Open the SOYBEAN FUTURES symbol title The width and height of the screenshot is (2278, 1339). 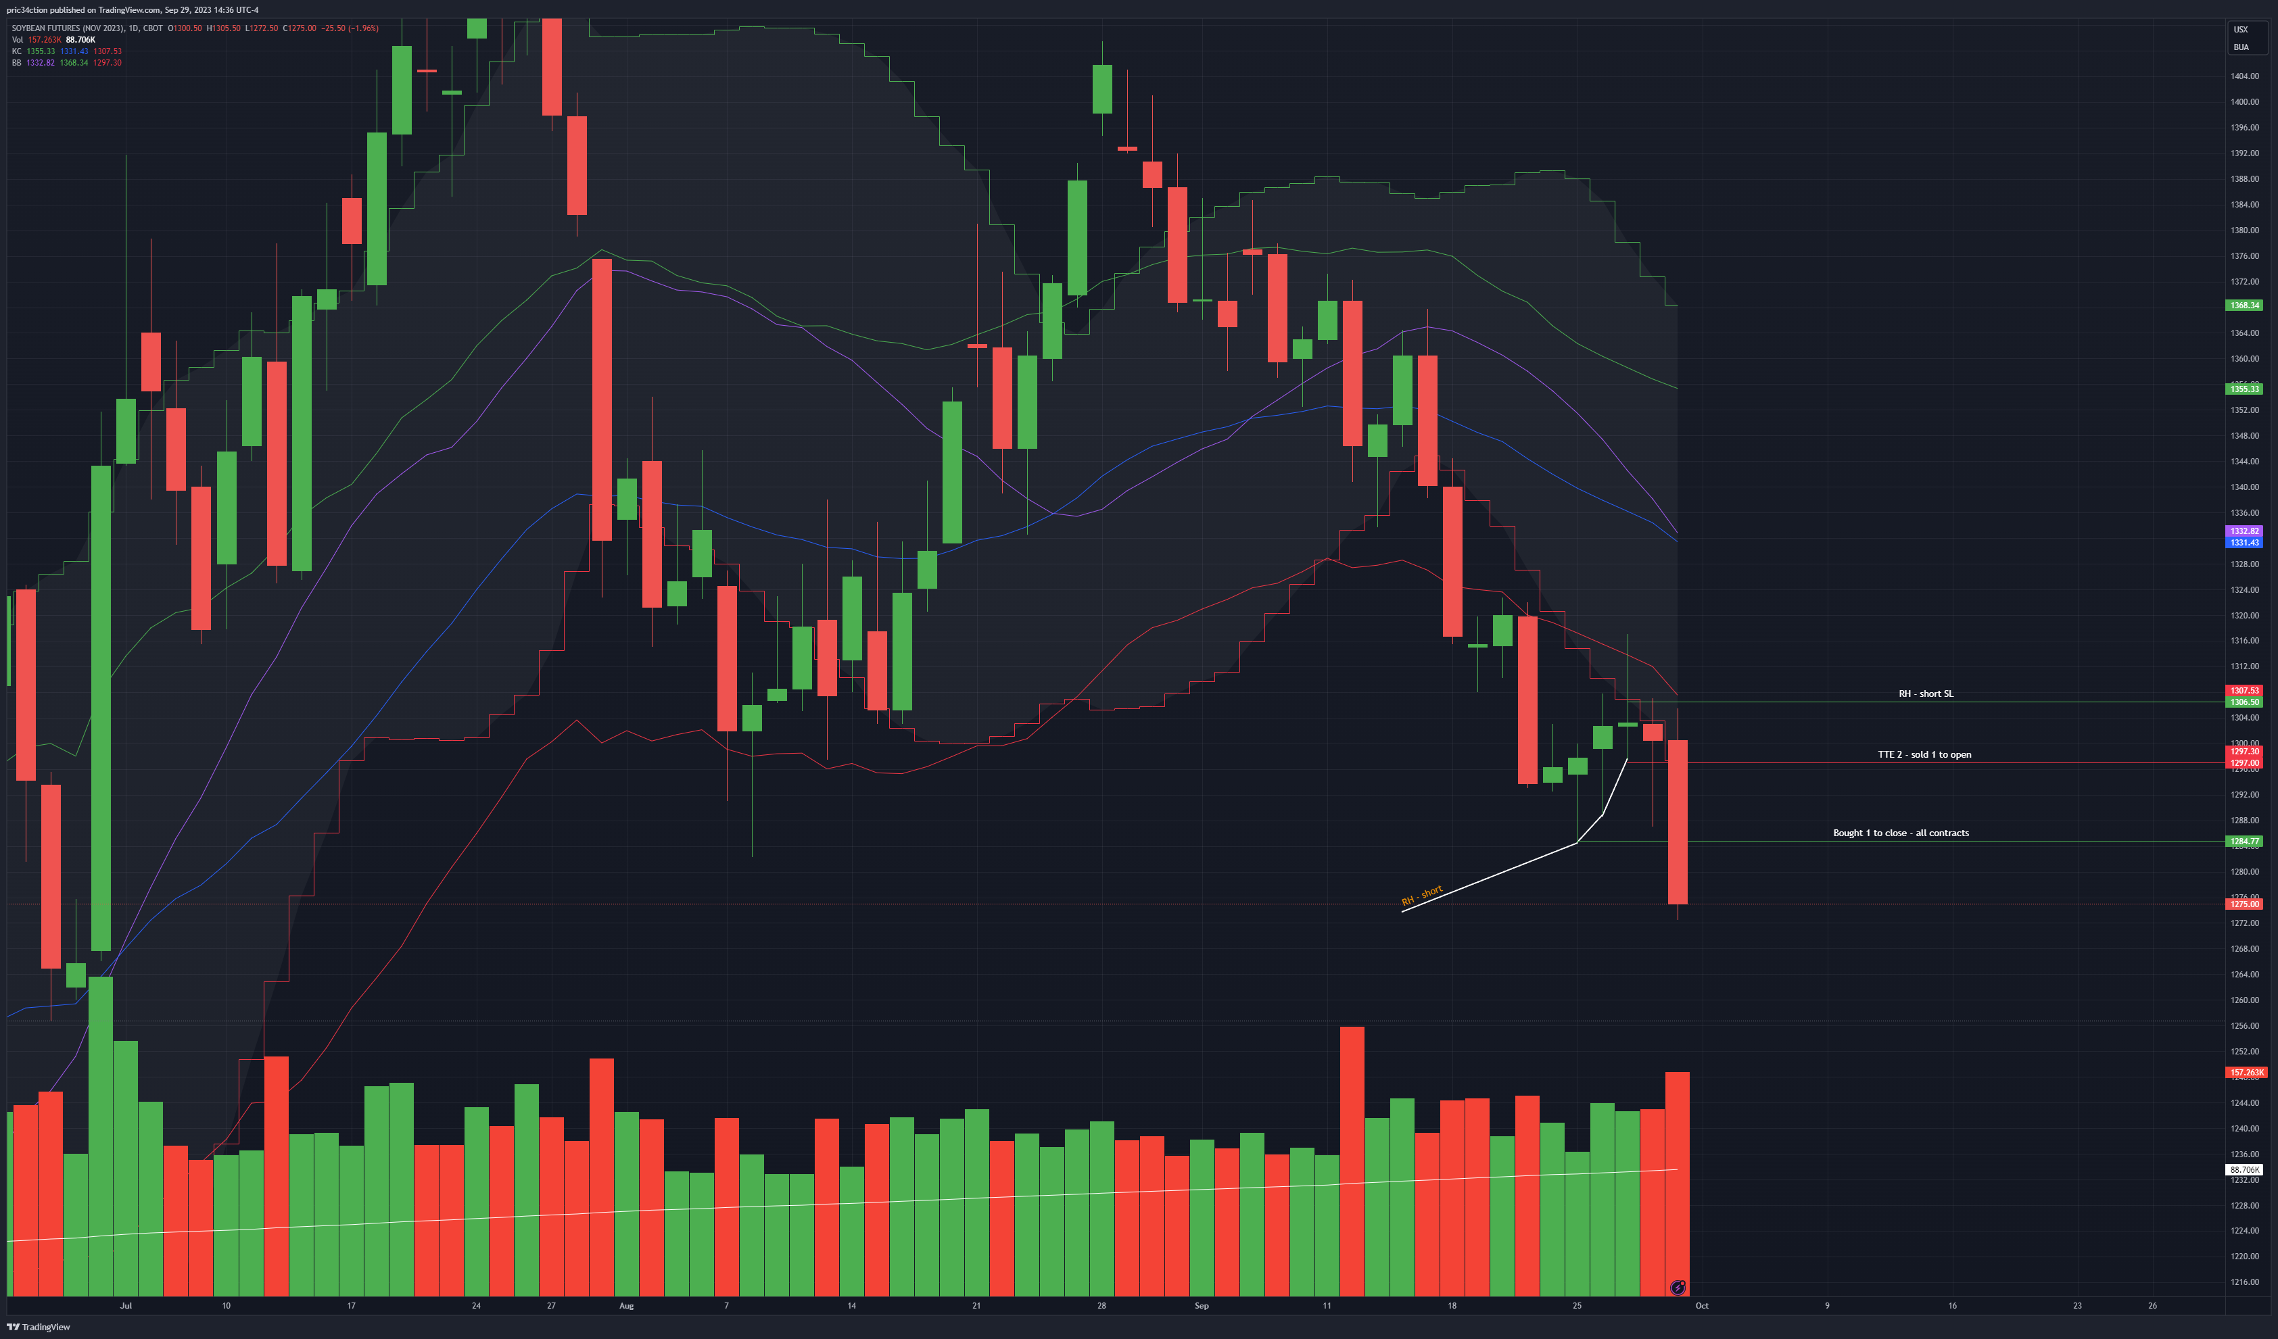(87, 28)
